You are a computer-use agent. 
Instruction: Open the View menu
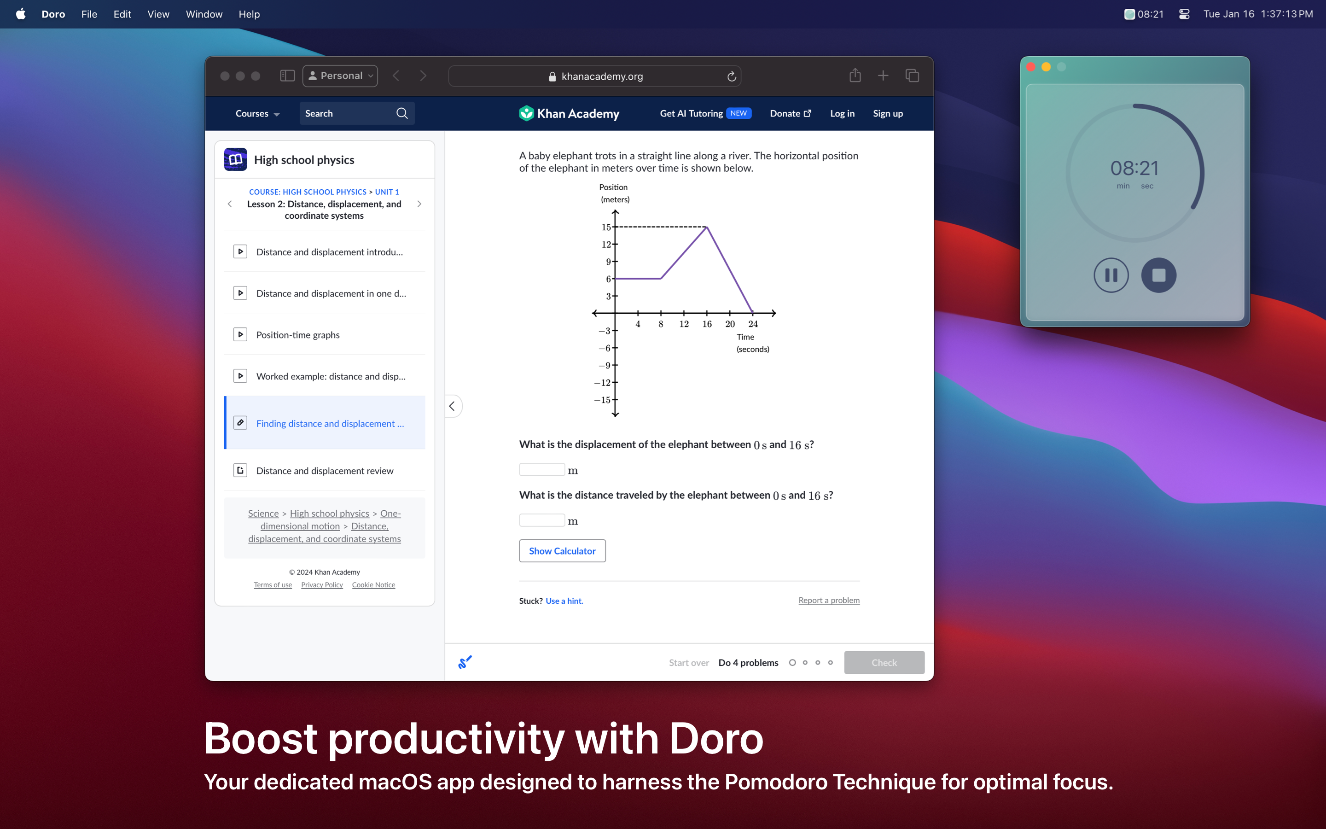click(158, 14)
